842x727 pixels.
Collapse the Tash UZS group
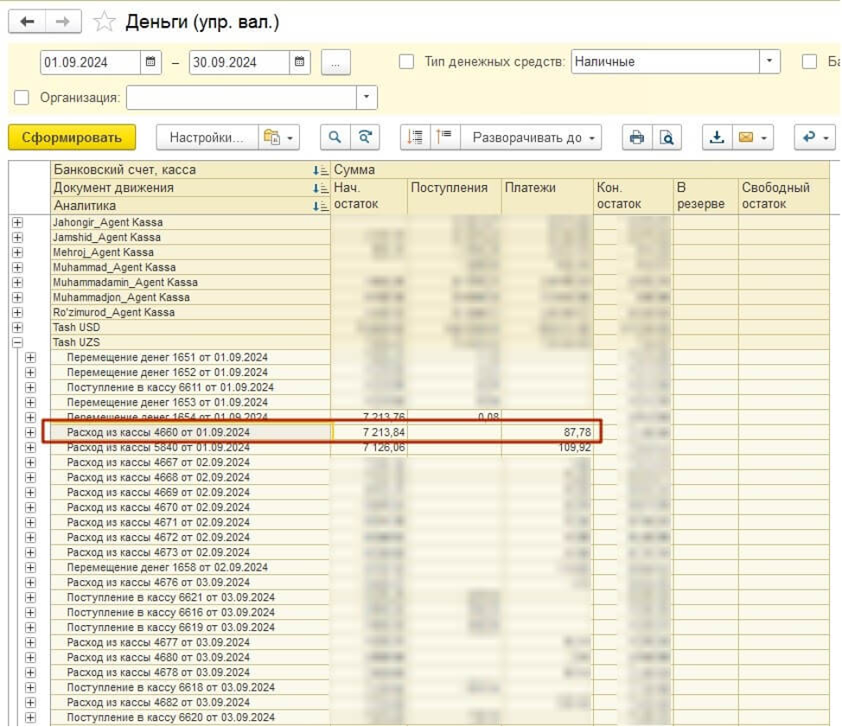(x=17, y=342)
